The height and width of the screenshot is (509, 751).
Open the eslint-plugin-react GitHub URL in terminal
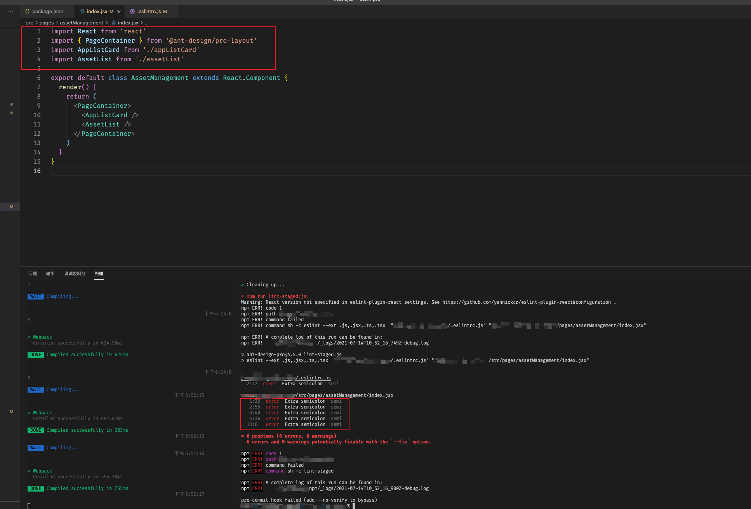(x=526, y=302)
